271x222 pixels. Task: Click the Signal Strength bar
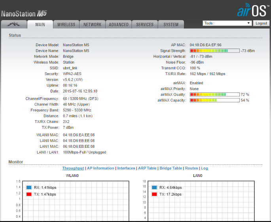point(215,51)
